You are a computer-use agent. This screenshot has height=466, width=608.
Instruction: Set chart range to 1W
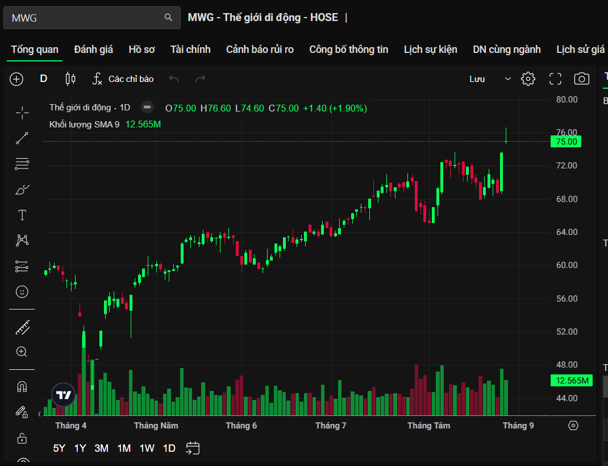pos(147,448)
